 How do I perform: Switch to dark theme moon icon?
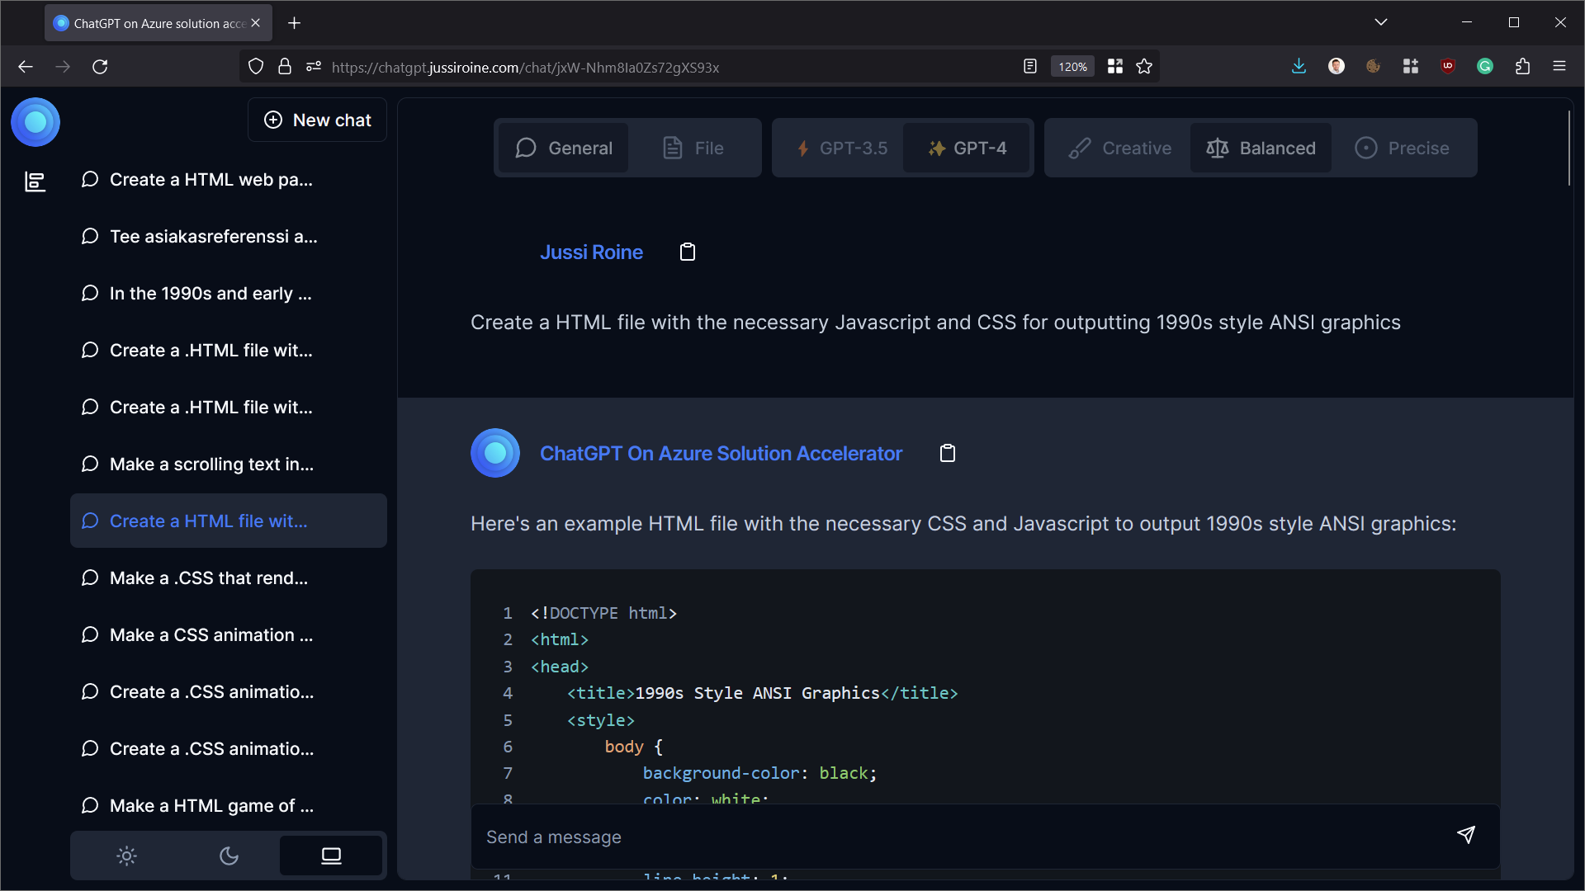coord(229,856)
